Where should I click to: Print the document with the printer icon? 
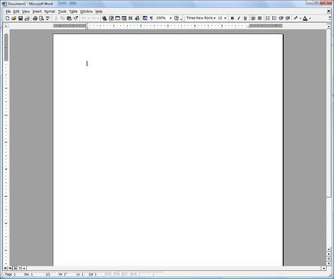tap(35, 18)
